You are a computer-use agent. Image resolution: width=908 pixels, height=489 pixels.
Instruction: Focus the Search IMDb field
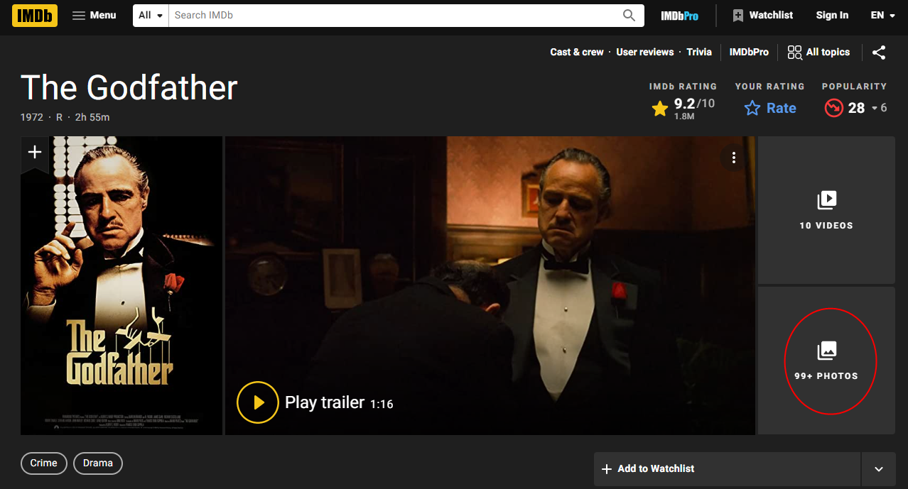tap(394, 15)
